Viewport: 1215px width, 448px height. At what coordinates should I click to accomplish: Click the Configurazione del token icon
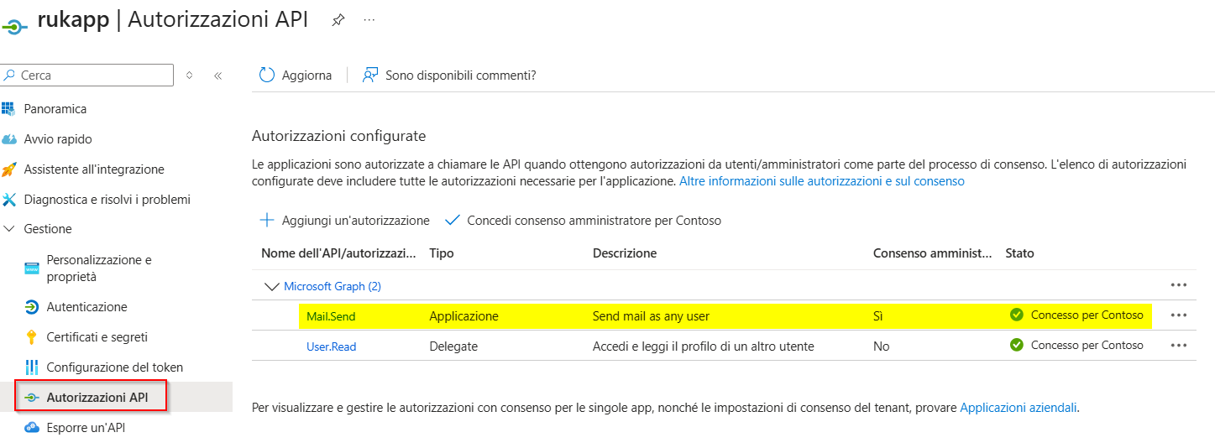(x=32, y=367)
